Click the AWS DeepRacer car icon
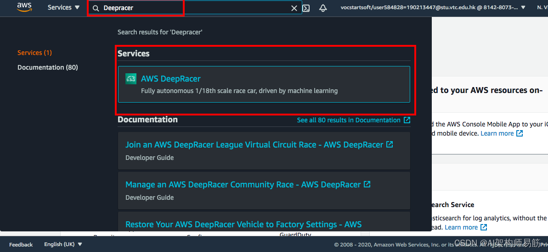 point(131,79)
